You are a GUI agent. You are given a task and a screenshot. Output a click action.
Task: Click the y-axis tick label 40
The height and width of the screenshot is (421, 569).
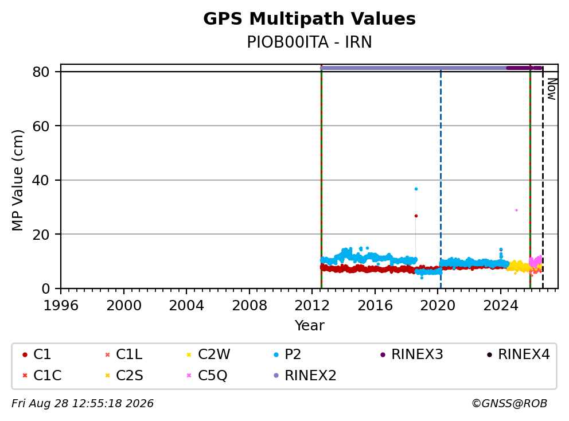[x=41, y=180]
